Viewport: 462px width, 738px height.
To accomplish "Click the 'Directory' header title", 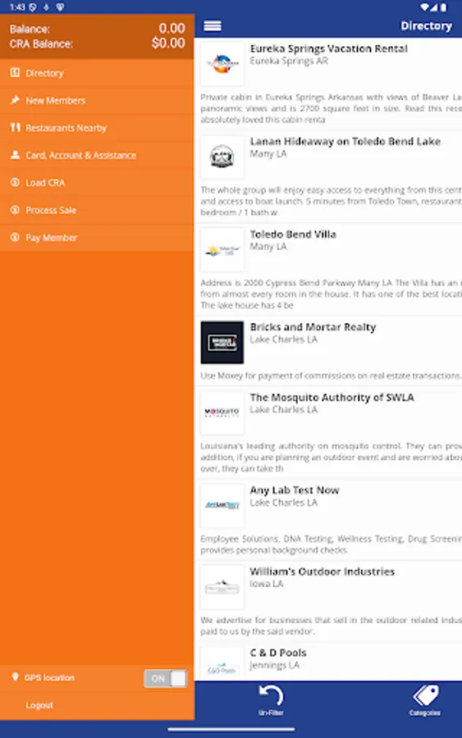I will [x=426, y=26].
